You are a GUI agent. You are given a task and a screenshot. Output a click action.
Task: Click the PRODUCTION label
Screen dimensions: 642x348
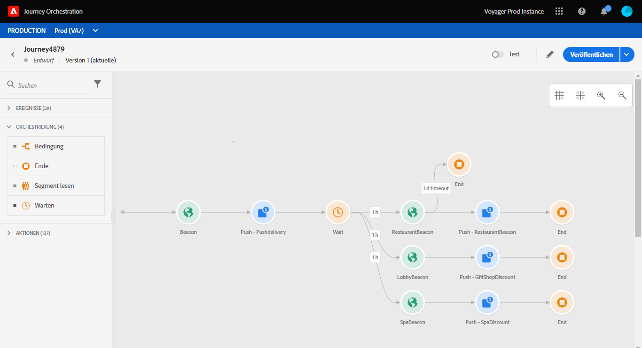click(27, 31)
